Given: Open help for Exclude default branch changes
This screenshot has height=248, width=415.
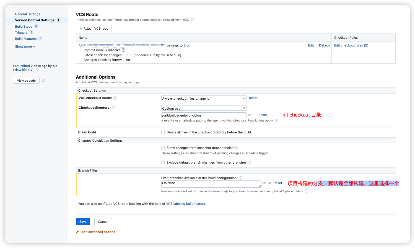Looking at the screenshot, I should (250, 162).
